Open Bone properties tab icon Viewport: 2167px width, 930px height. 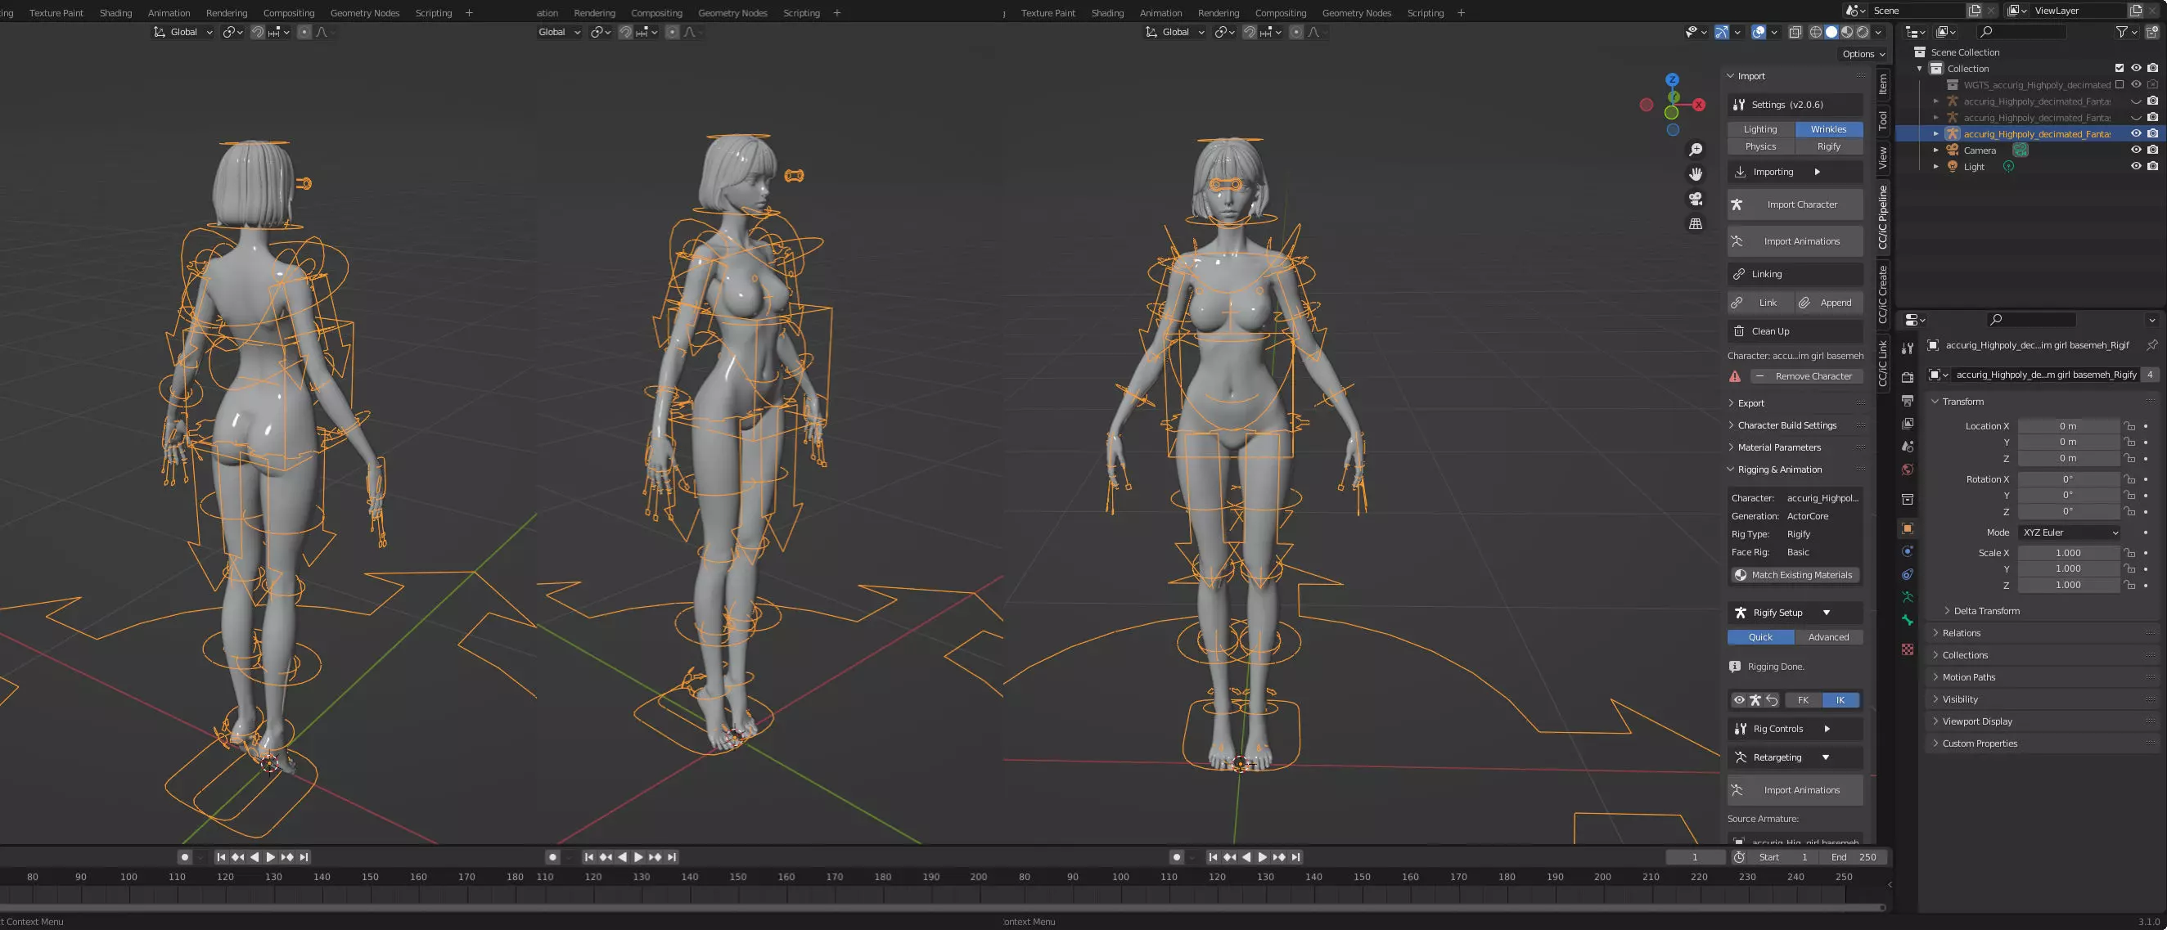[1908, 621]
